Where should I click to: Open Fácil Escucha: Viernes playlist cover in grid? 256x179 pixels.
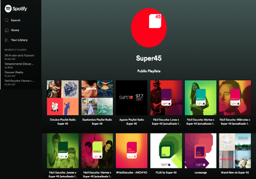click(x=97, y=151)
